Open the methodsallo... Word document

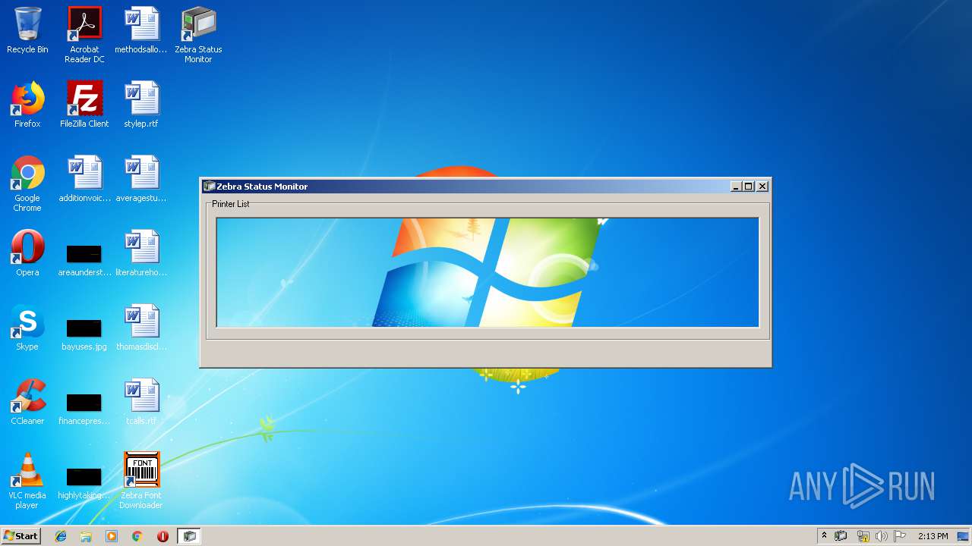141,30
